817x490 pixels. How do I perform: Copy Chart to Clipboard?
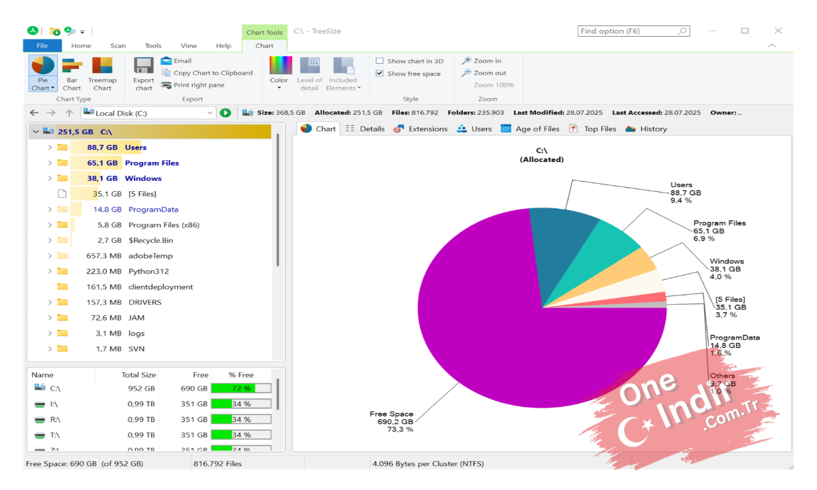207,73
